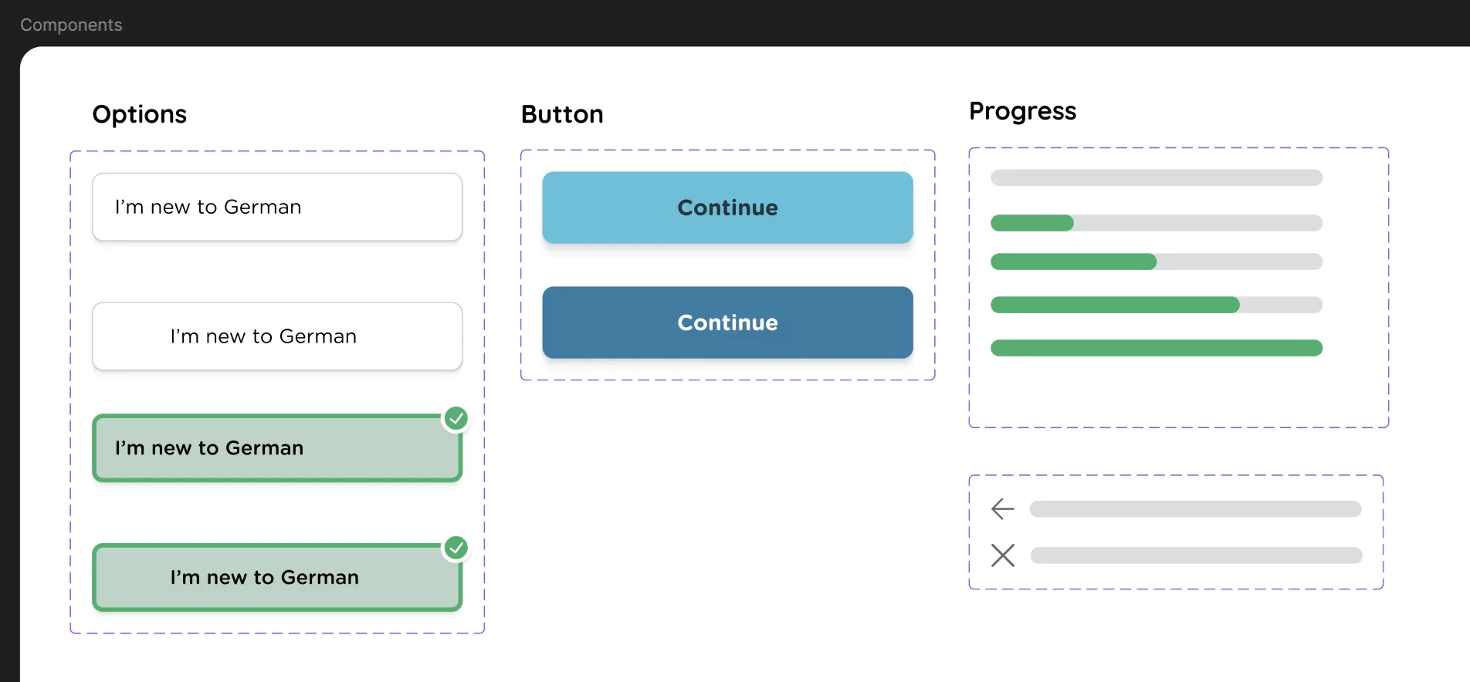This screenshot has height=682, width=1470.
Task: Select the centered selected 'I'm new to German' card
Action: tap(276, 577)
